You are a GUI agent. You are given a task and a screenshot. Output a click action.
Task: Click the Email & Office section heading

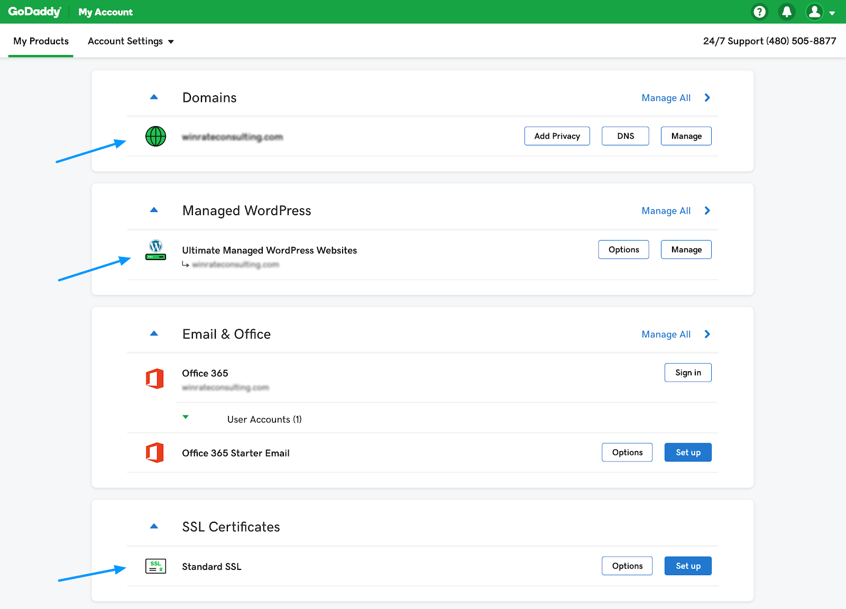226,334
